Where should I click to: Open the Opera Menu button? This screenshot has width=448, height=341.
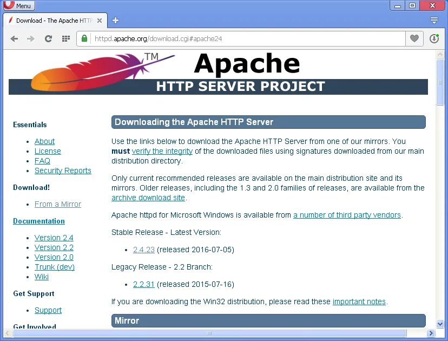(18, 5)
